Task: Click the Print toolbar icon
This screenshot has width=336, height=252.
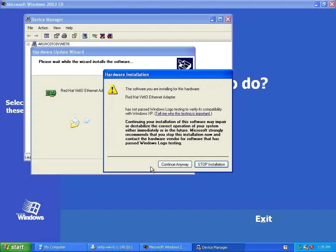Action: tap(64, 36)
